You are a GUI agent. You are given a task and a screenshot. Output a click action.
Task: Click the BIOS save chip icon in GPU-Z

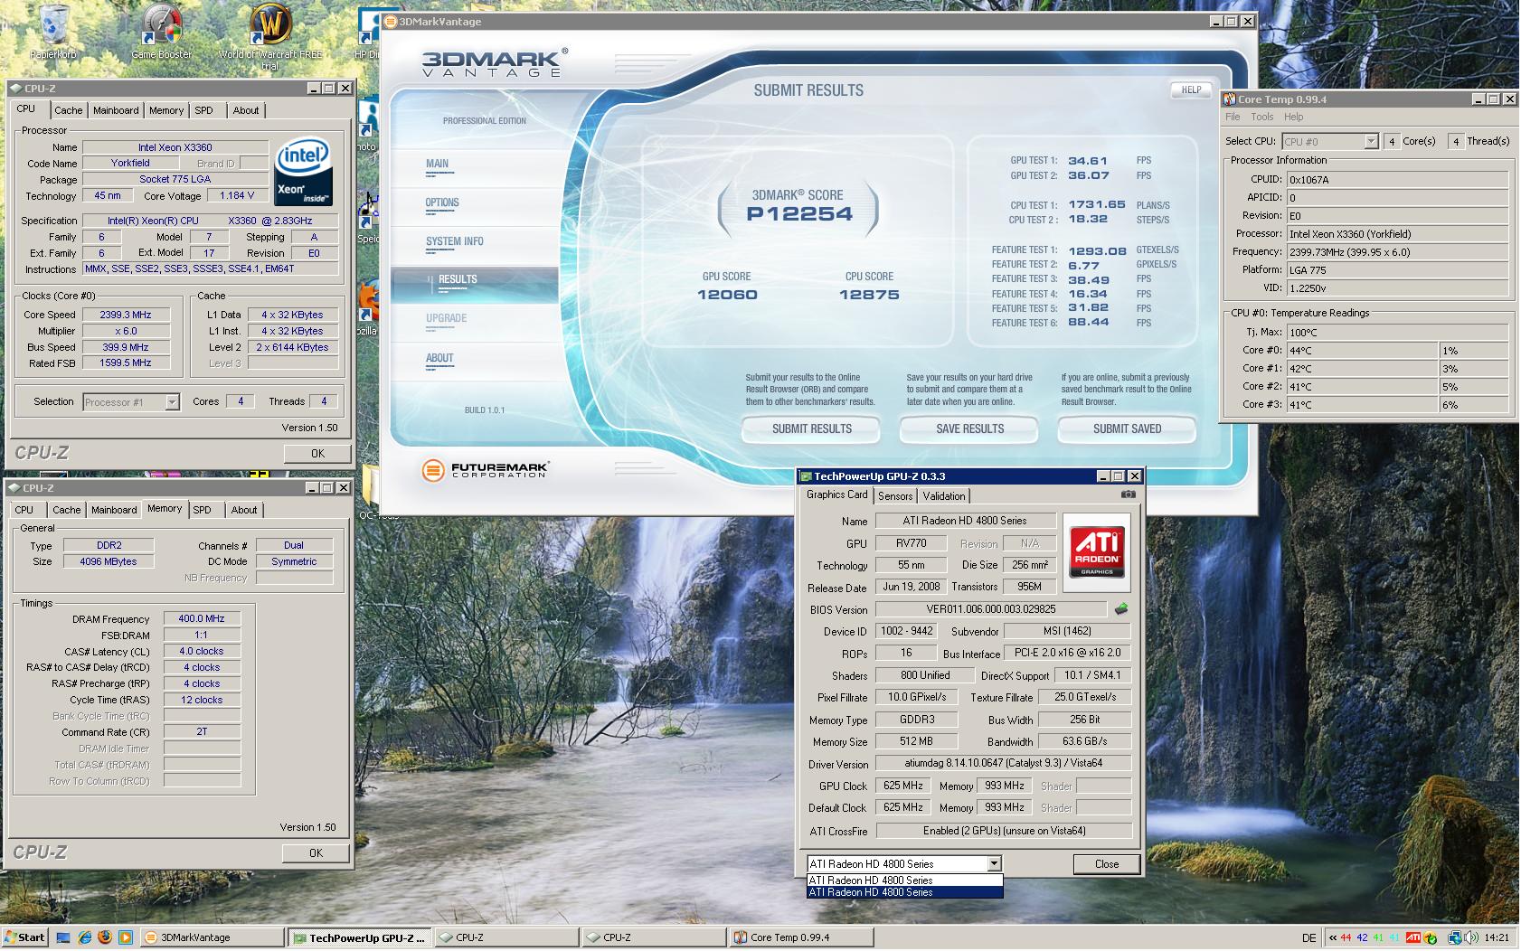click(x=1121, y=609)
